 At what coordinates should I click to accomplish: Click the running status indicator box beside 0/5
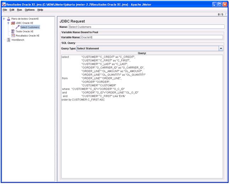point(226,14)
